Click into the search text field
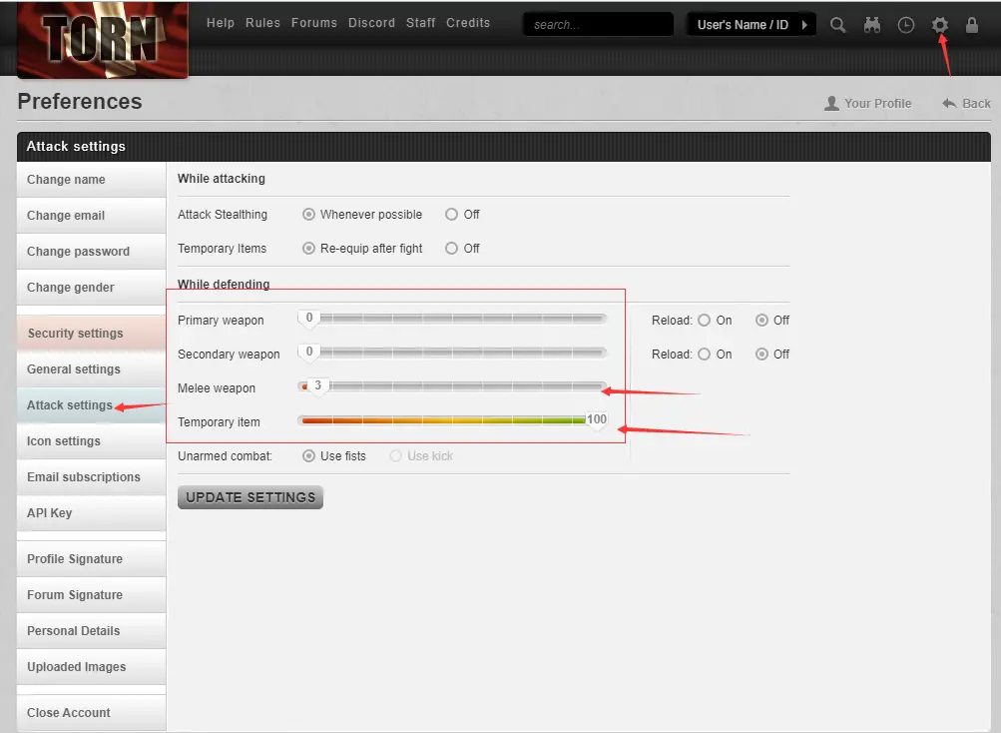The width and height of the screenshot is (1001, 733). (597, 25)
